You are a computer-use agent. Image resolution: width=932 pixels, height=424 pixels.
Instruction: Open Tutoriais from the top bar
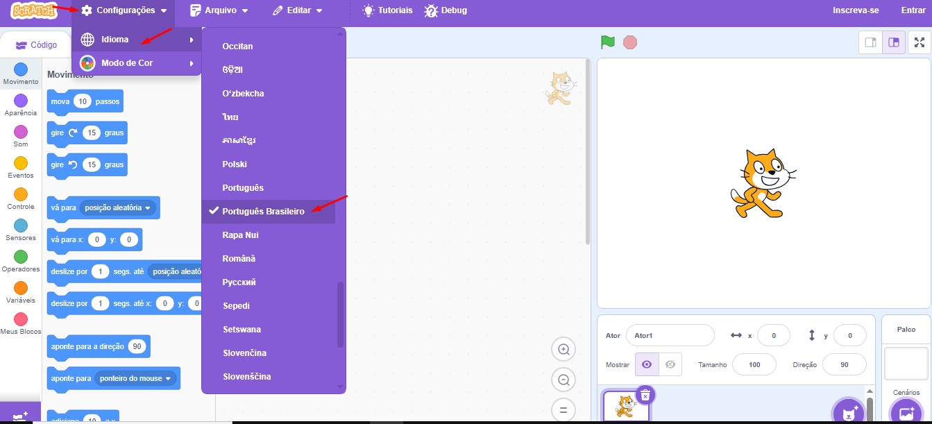coord(387,10)
